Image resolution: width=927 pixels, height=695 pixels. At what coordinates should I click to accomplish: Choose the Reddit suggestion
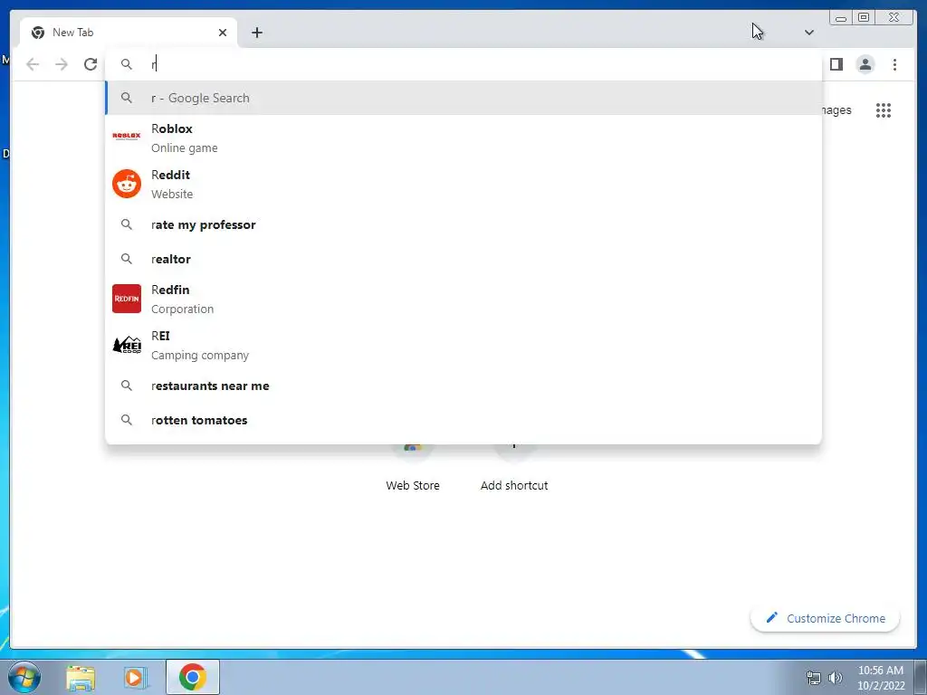463,184
